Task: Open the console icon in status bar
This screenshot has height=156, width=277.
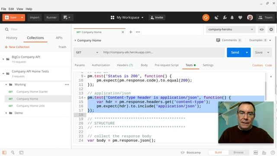Action: pos(21,153)
